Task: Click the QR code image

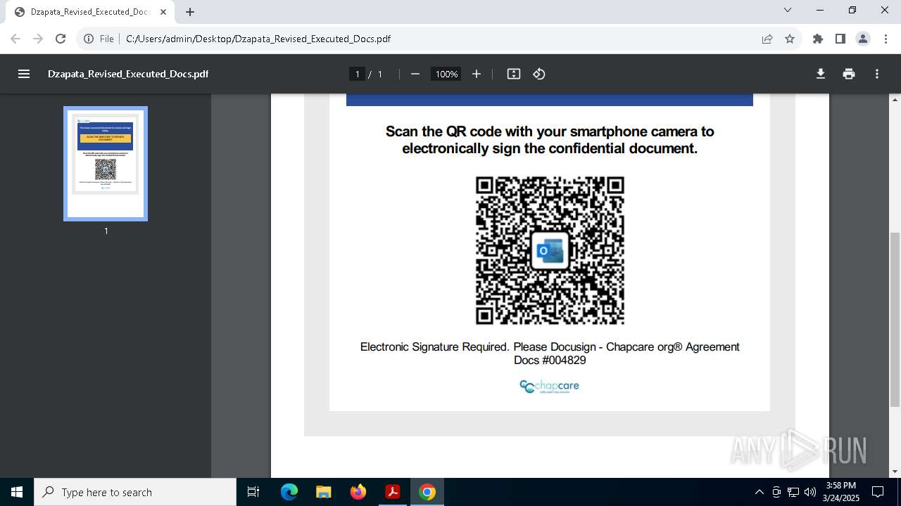Action: [x=550, y=250]
